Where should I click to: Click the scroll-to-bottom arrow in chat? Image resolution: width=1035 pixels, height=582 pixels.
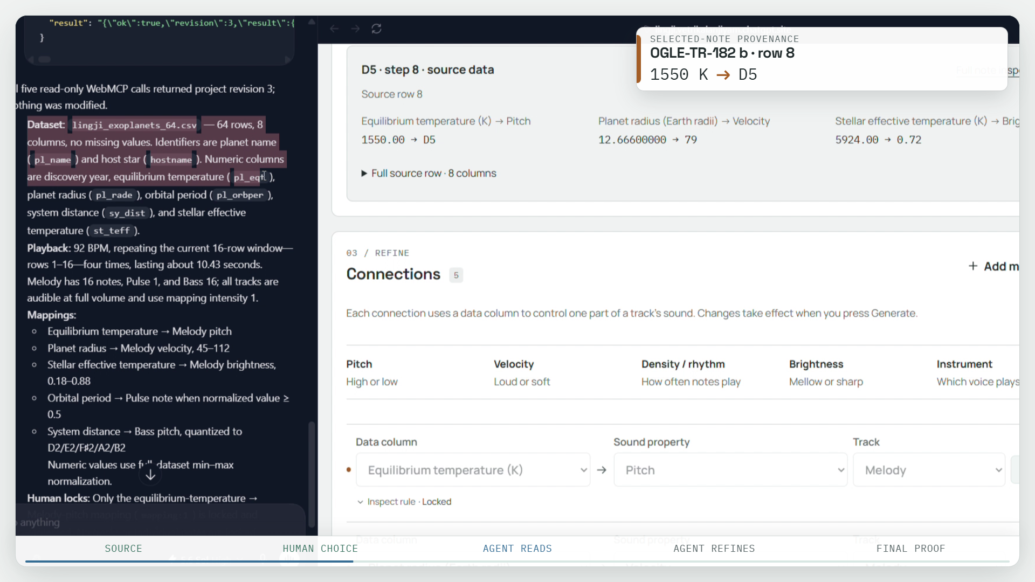[150, 475]
